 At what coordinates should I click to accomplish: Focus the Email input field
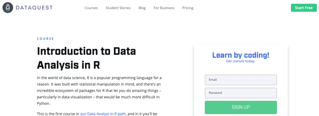[241, 80]
